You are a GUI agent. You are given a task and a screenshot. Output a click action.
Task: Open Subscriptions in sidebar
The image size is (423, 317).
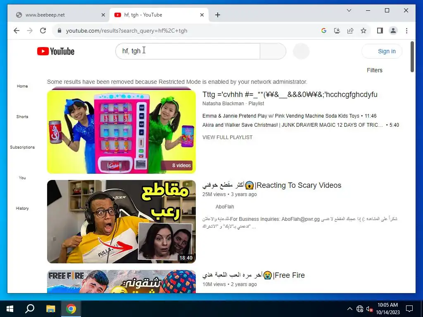22,147
